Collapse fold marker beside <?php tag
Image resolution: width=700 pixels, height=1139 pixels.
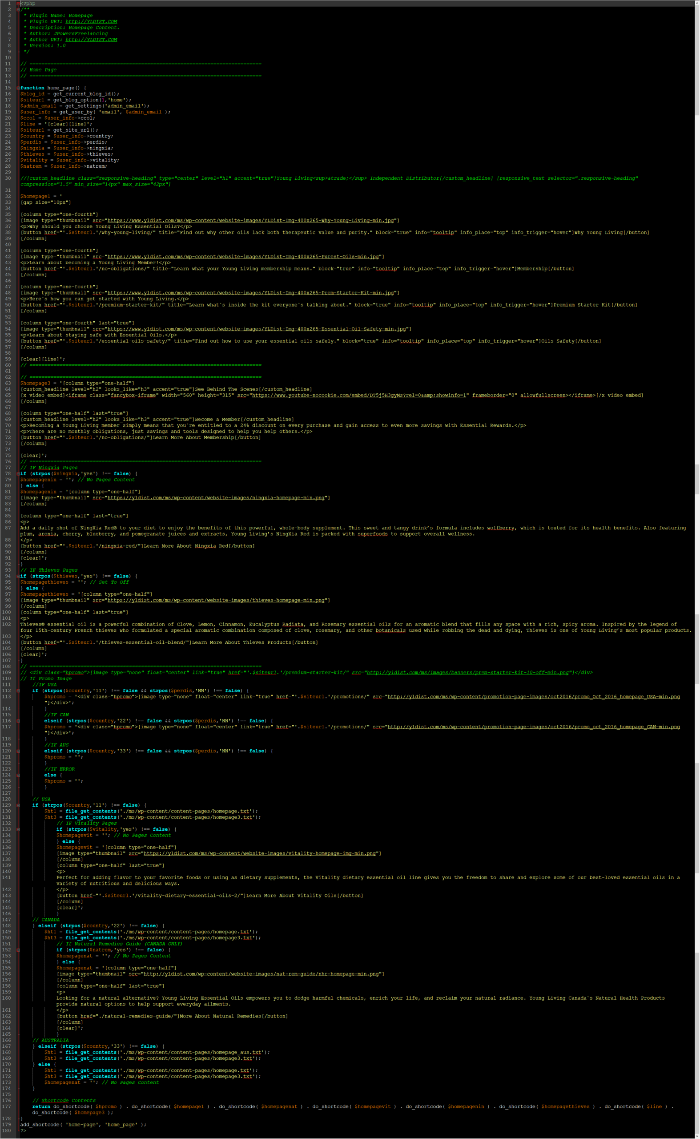[18, 3]
